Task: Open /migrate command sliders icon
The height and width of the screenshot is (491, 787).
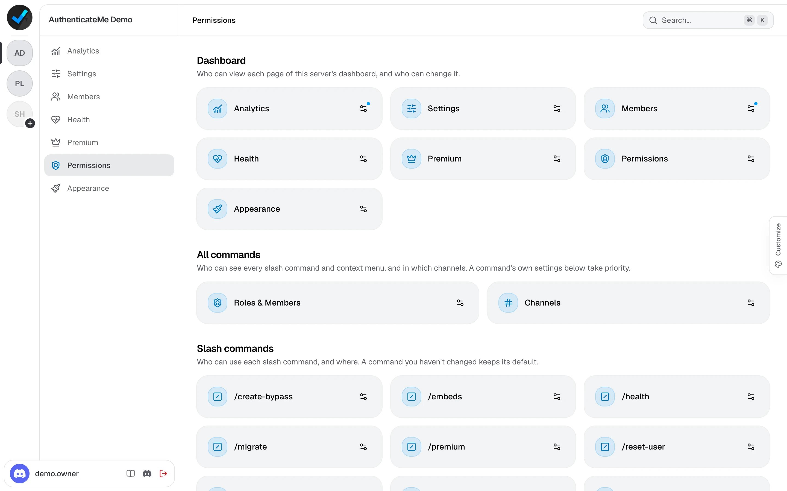Action: pos(363,447)
